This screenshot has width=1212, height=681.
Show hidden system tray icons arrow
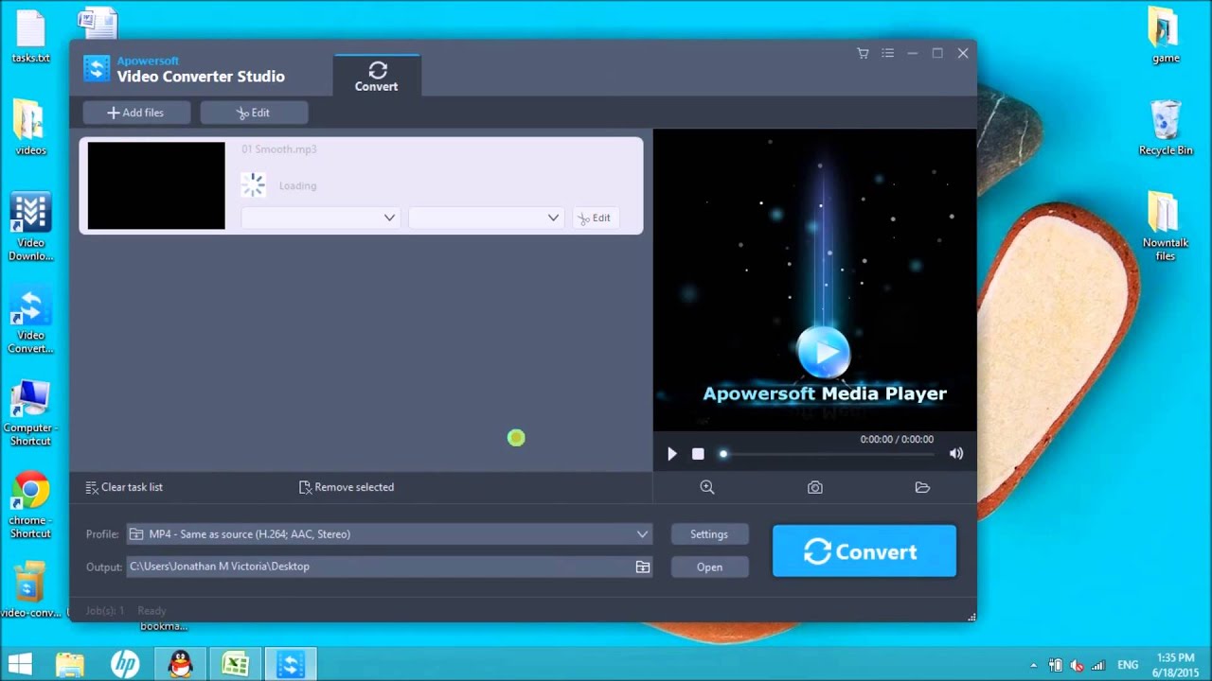tap(1033, 665)
